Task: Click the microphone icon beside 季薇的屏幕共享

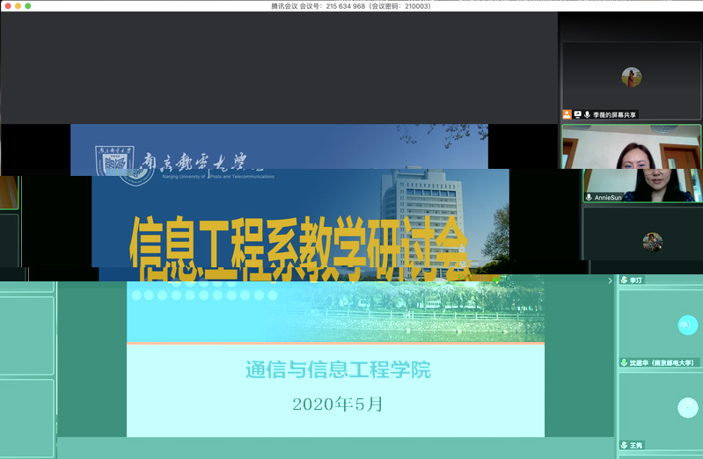Action: coord(587,114)
